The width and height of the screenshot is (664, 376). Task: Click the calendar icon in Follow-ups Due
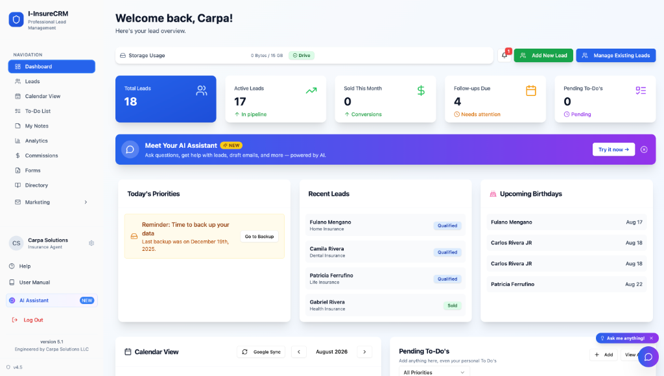[531, 91]
